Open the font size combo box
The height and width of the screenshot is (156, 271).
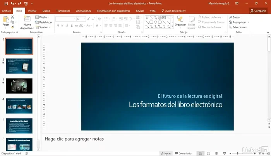point(81,19)
